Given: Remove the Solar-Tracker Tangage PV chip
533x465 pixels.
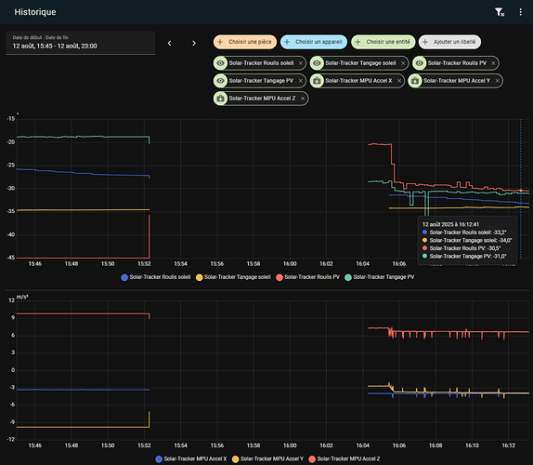Looking at the screenshot, I should 301,81.
